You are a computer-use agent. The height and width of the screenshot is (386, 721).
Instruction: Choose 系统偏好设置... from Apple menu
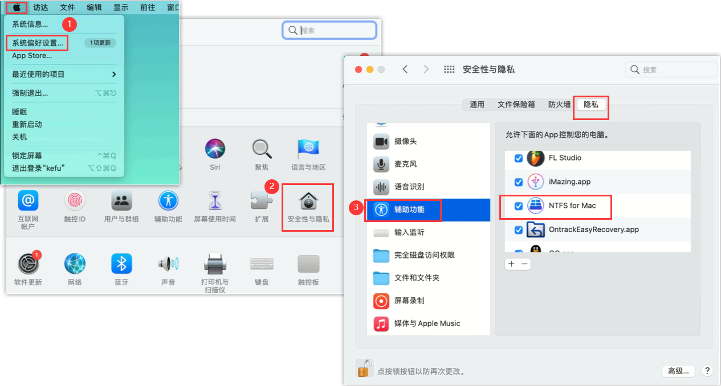coord(38,43)
